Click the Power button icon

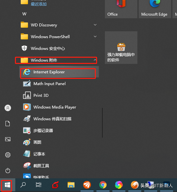click(x=8, y=170)
